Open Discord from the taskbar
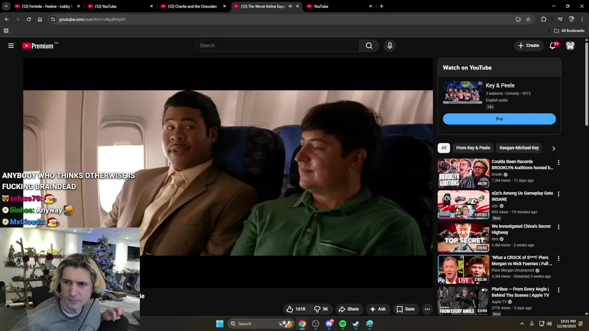Viewport: 589px width, 331px height. pyautogui.click(x=329, y=324)
